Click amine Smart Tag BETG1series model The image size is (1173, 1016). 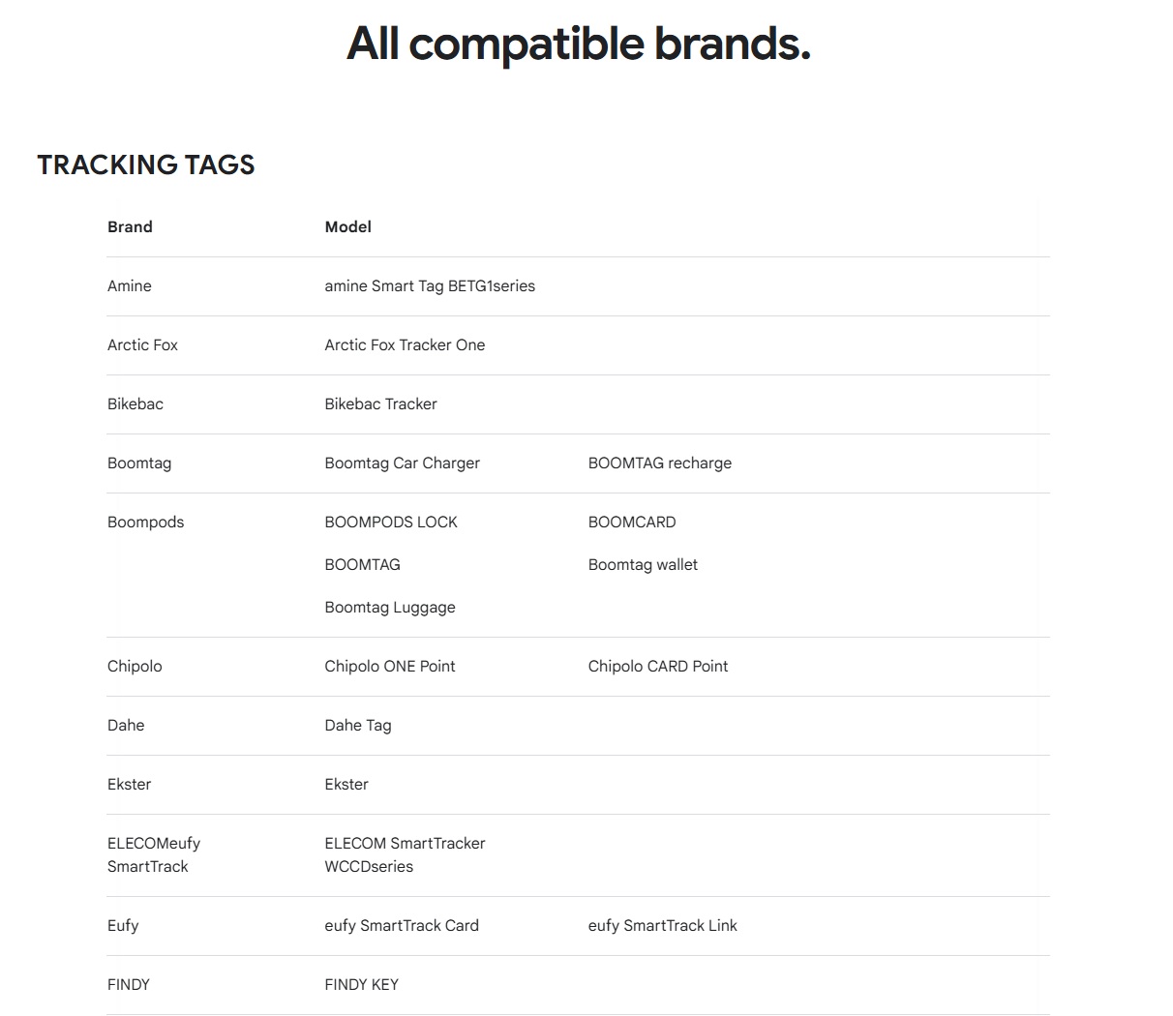[x=430, y=285]
